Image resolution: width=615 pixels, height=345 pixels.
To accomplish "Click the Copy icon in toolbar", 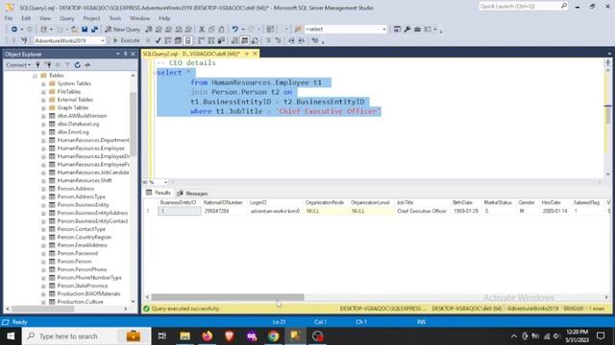I will (211, 30).
